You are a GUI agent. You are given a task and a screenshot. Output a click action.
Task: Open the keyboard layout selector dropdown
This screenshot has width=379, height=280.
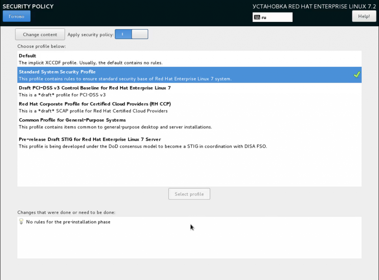(x=272, y=17)
